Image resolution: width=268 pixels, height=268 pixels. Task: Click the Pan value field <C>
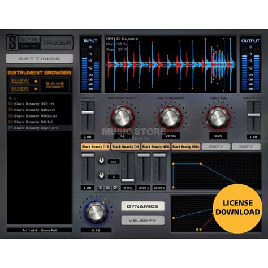114,162
